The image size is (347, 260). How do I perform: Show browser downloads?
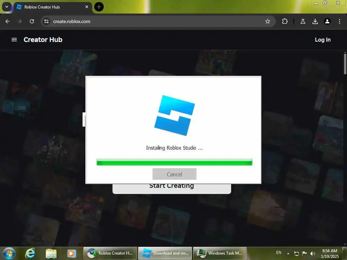pos(315,21)
